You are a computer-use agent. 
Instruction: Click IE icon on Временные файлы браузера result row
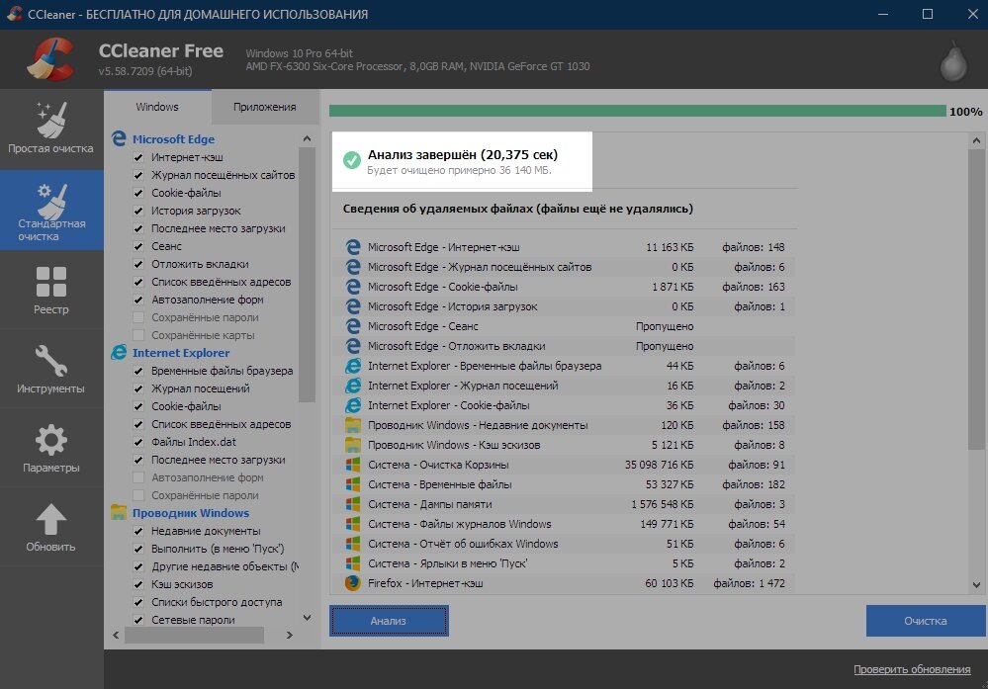click(x=353, y=366)
